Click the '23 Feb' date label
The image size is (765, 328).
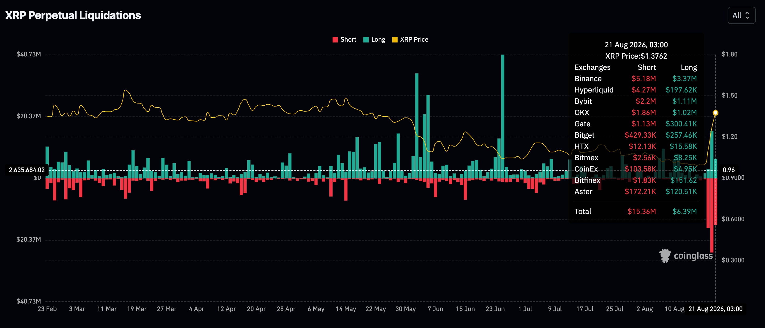(x=47, y=309)
